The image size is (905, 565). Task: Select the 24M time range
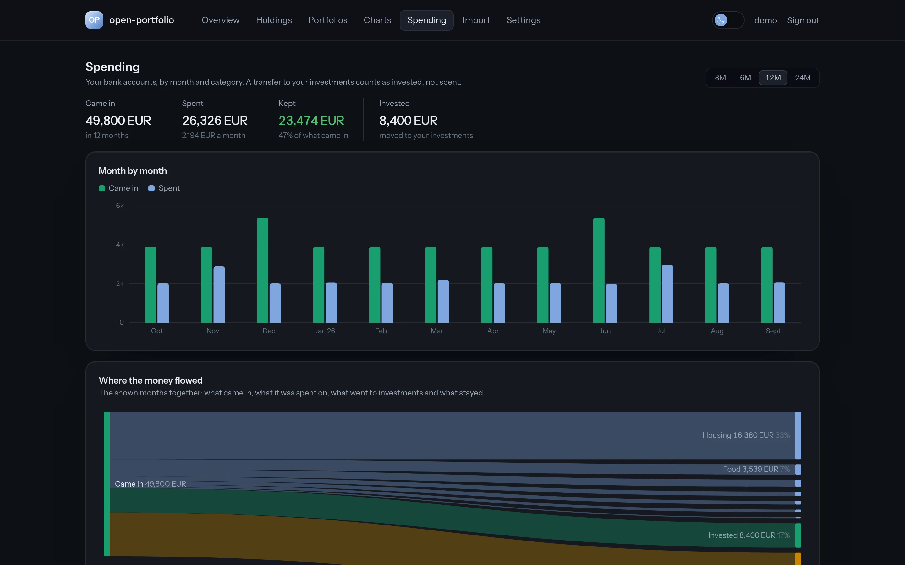click(803, 78)
